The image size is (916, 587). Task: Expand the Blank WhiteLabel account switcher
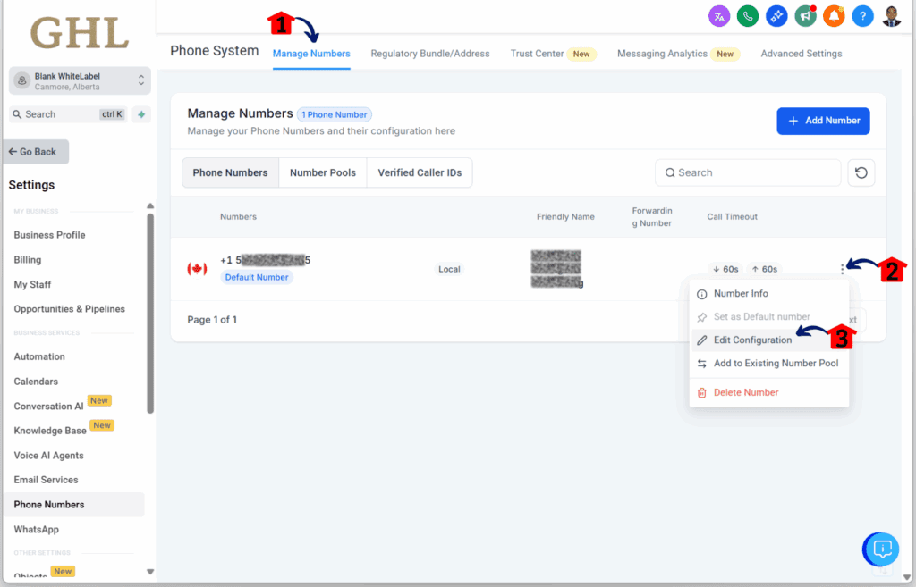80,81
